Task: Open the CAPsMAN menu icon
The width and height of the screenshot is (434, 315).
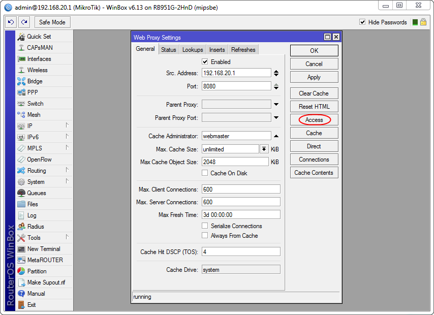Action: tap(21, 48)
